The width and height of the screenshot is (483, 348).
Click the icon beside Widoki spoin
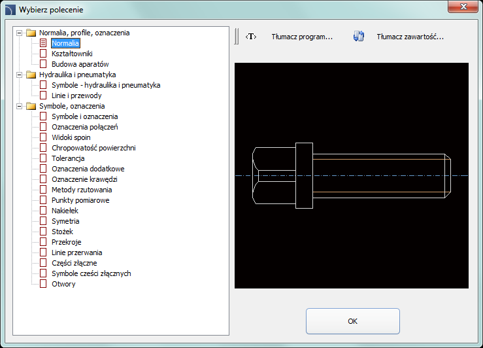[x=43, y=137]
